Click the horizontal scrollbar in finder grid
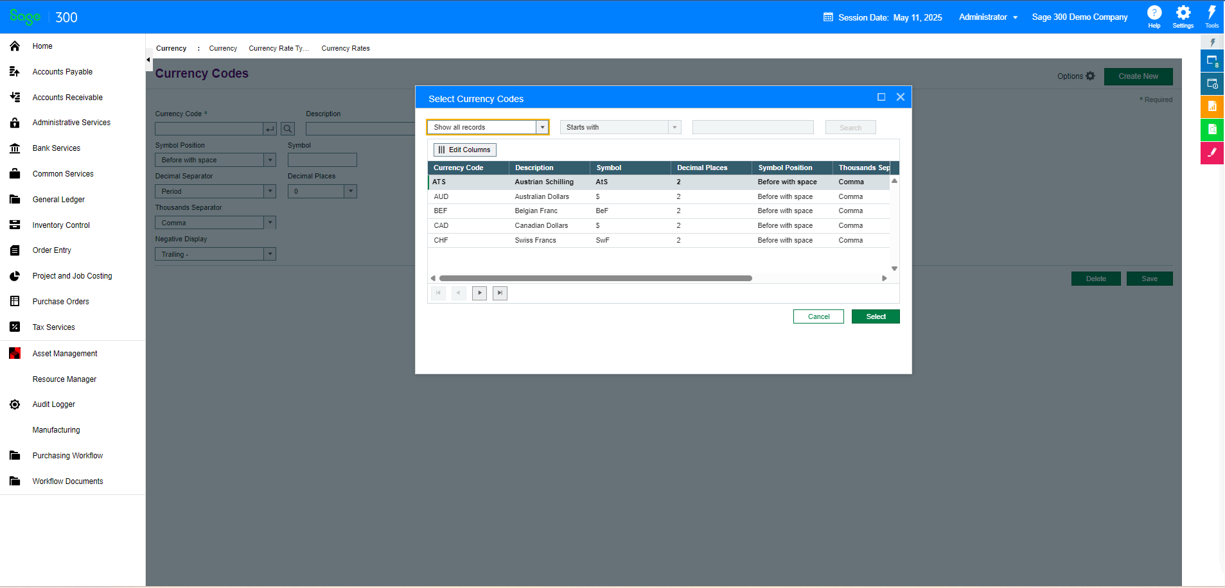The image size is (1225, 588). coord(595,279)
